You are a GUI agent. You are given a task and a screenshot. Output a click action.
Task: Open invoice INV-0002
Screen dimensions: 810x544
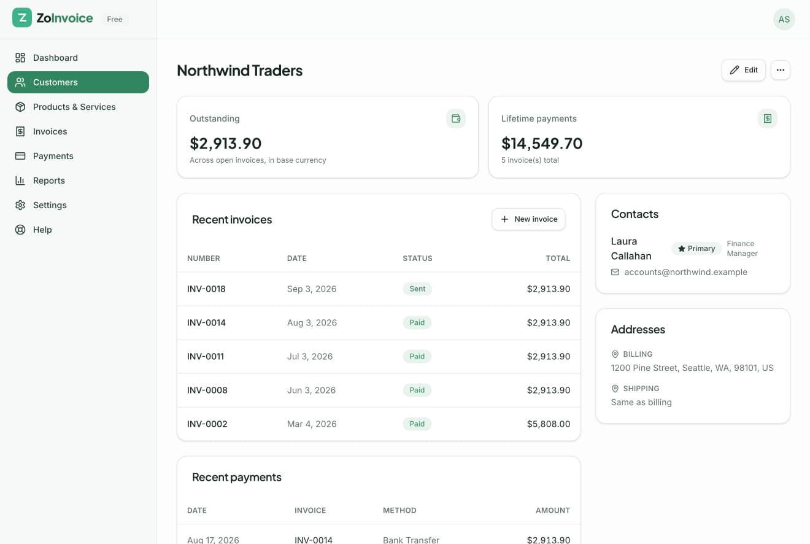(x=207, y=424)
